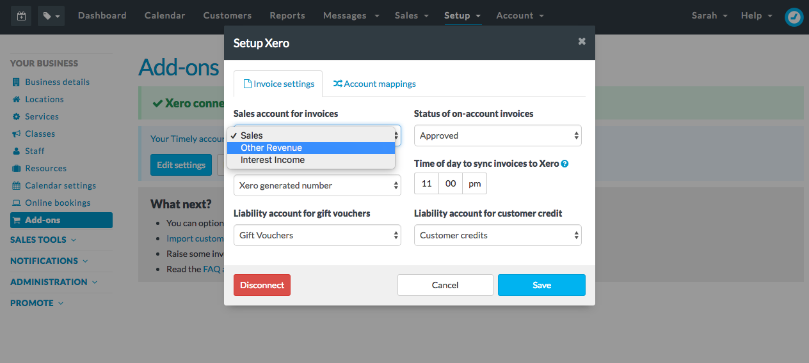Expand the Sales menu
809x363 pixels.
[411, 15]
